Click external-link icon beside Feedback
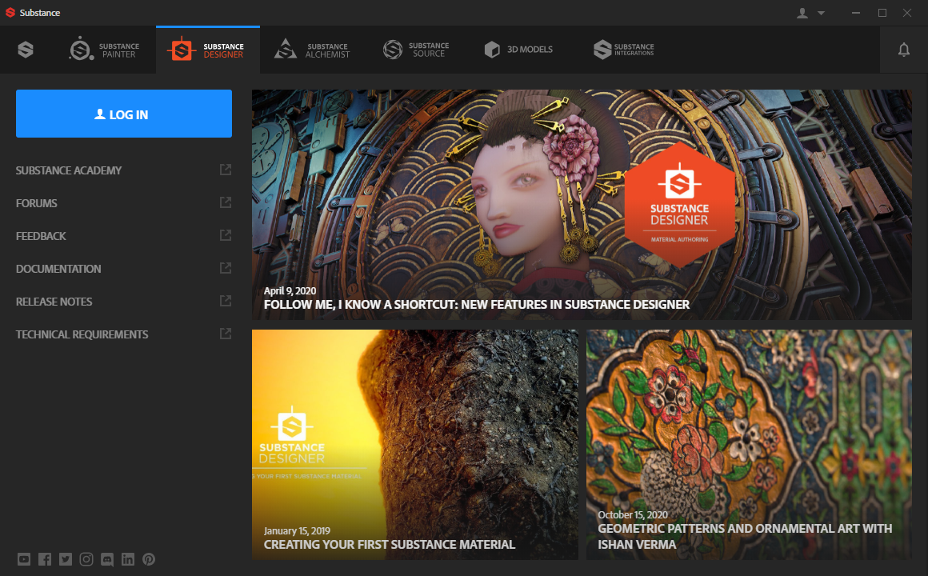The image size is (928, 576). click(x=226, y=236)
